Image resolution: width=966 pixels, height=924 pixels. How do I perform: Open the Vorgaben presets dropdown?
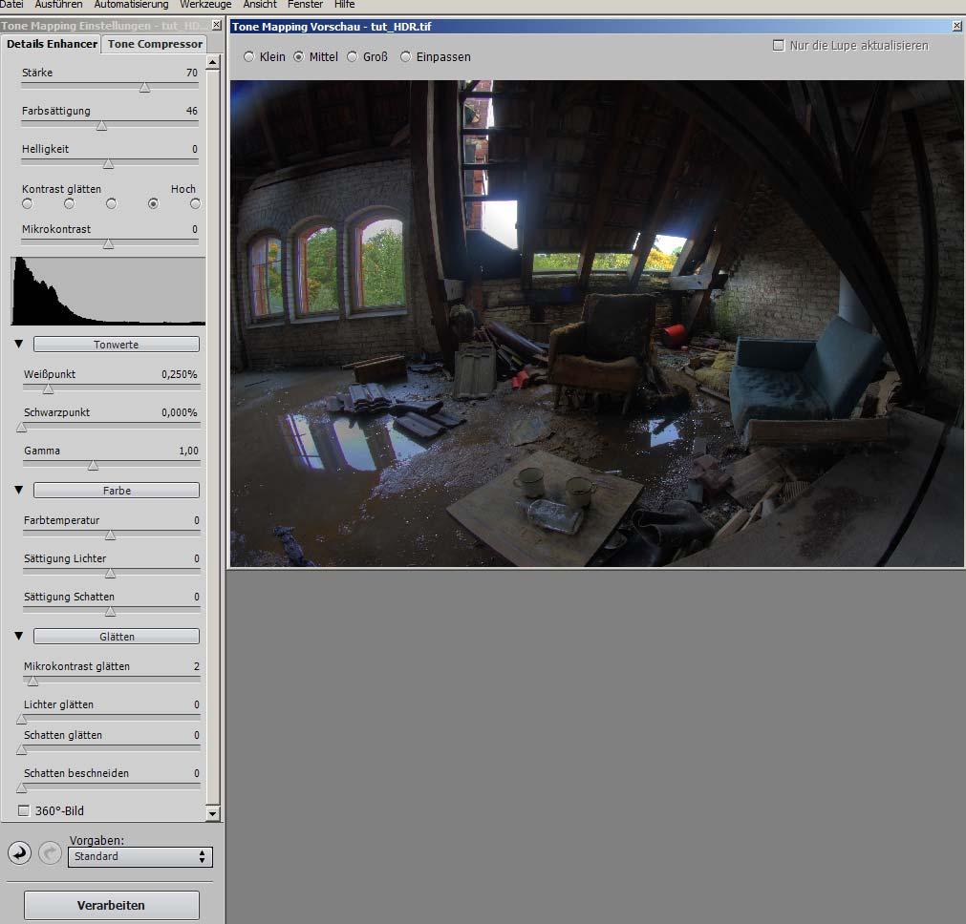pyautogui.click(x=140, y=856)
